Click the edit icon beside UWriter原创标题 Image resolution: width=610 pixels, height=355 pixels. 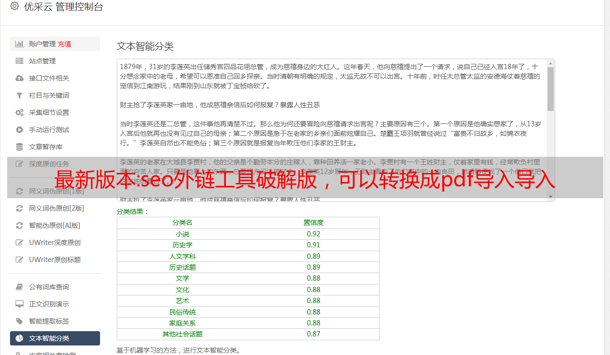(x=20, y=260)
